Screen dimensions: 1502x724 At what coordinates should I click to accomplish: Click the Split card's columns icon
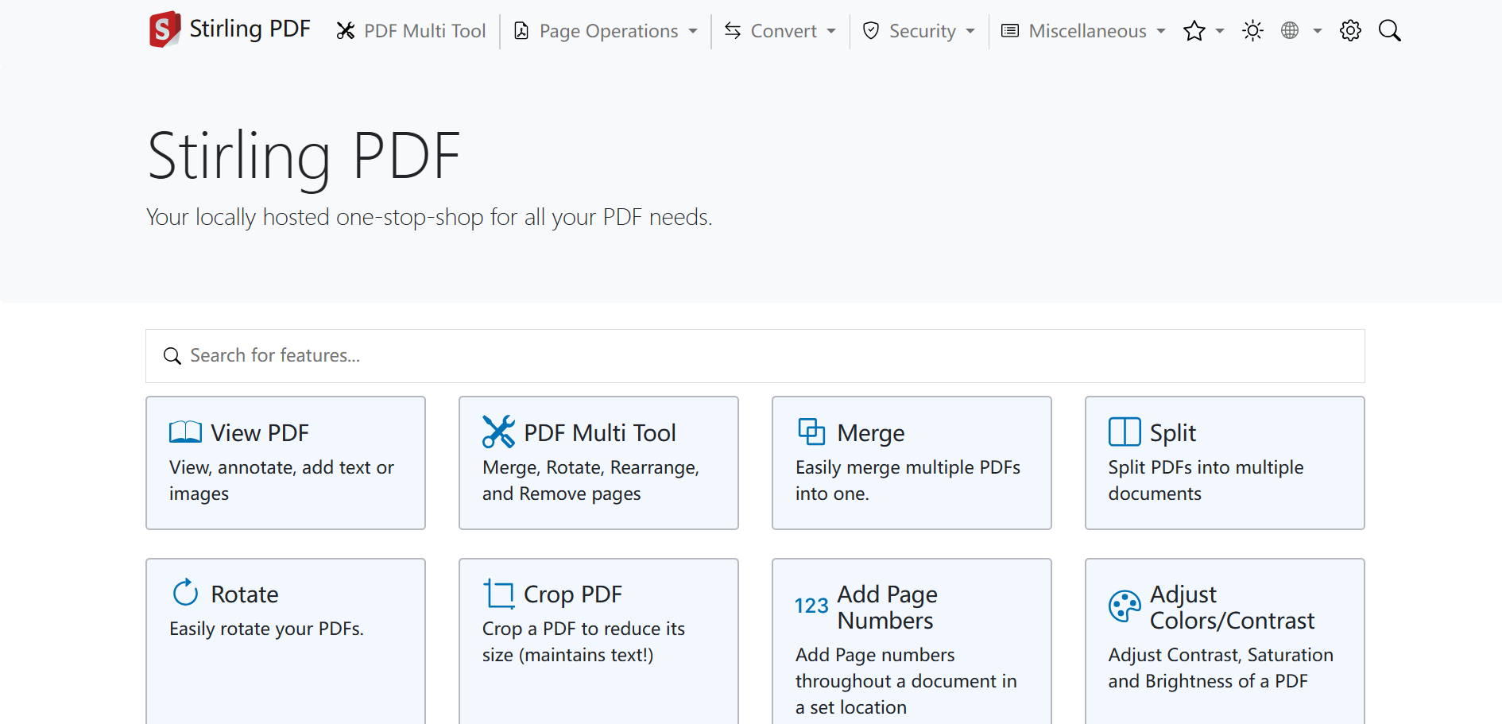click(x=1125, y=432)
